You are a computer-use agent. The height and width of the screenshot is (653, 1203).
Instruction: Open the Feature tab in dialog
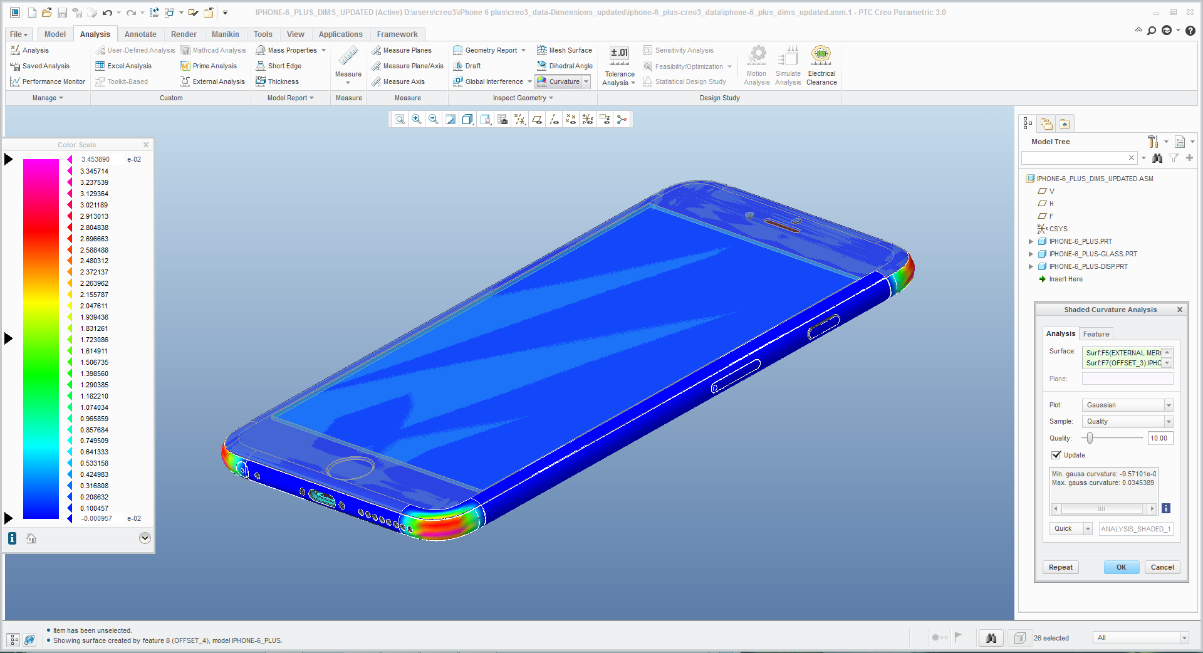point(1096,334)
